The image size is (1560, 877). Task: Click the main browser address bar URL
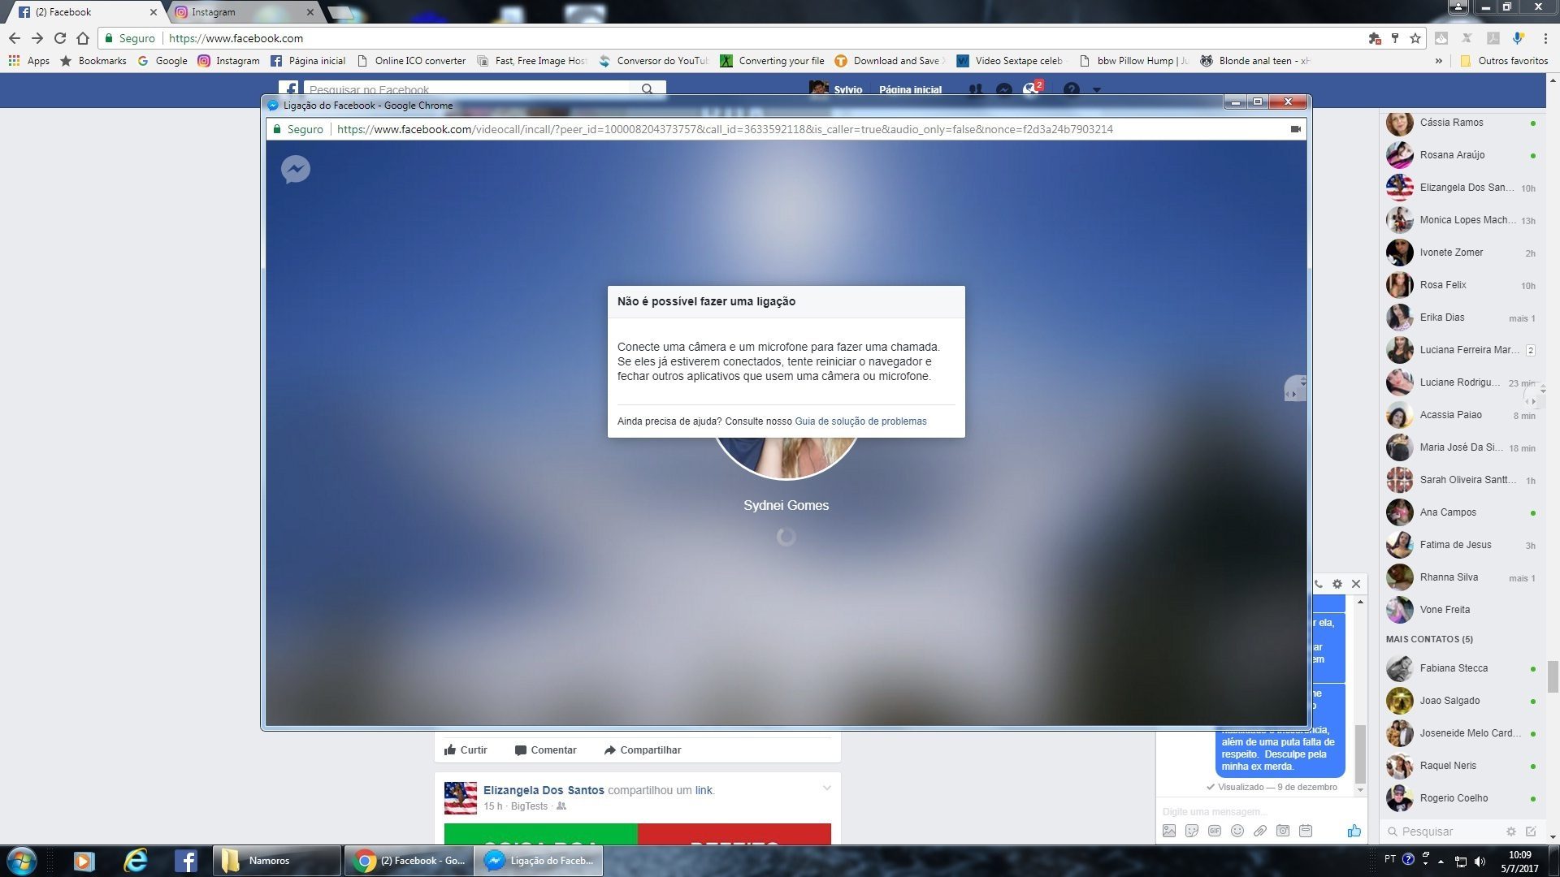click(236, 38)
